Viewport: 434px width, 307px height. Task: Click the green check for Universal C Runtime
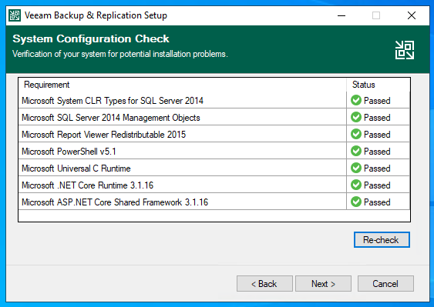356,168
